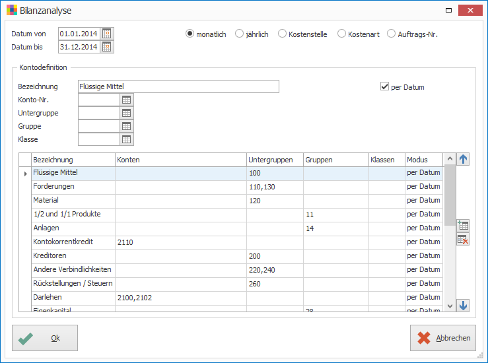Close the Bilanzanalyse dialog
The height and width of the screenshot is (363, 488).
pos(470,11)
